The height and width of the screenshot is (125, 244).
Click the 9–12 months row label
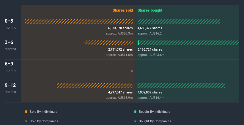(10, 88)
